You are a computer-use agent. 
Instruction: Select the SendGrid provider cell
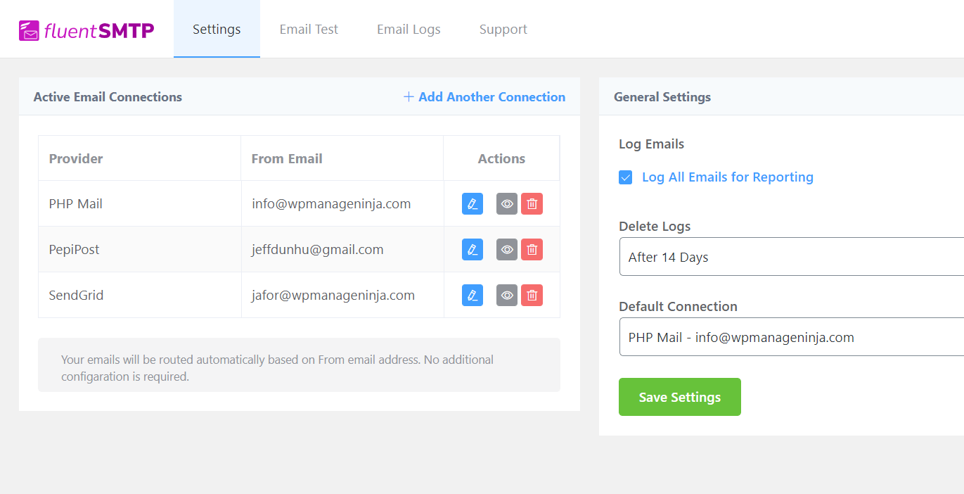pyautogui.click(x=140, y=296)
